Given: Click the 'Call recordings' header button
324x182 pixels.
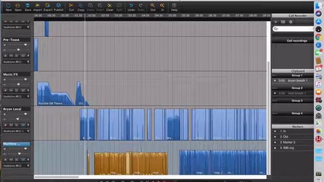Looking at the screenshot, I should tap(293, 41).
